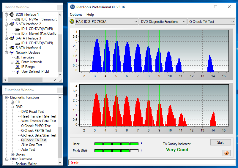Select ID:1 CD/DVD under S-ATA Interface 3

(37, 43)
